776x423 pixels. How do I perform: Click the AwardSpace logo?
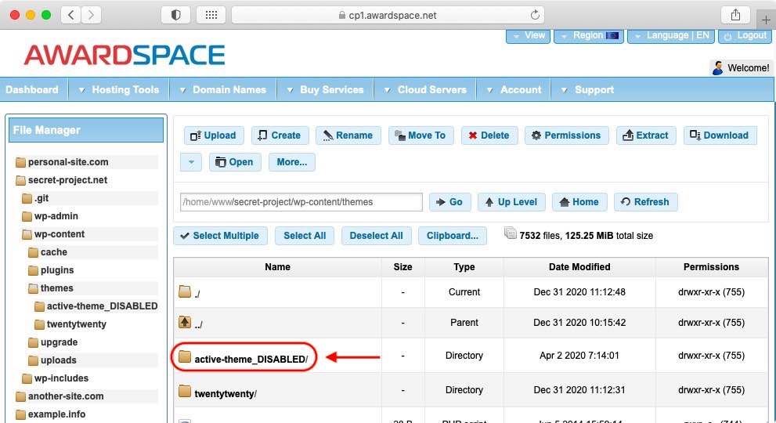(x=125, y=55)
